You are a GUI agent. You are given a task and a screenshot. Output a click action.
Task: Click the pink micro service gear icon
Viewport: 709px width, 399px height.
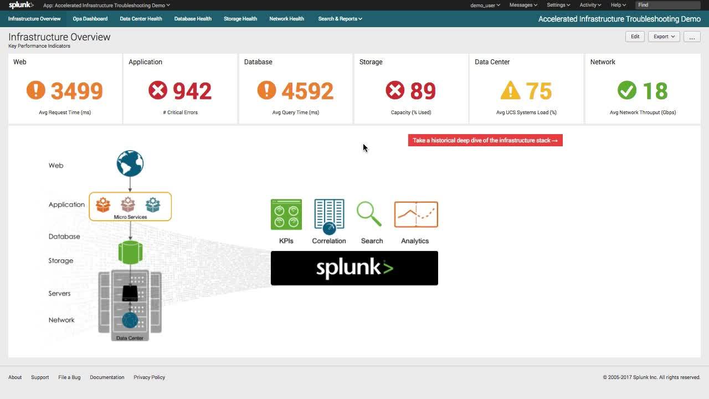(128, 204)
